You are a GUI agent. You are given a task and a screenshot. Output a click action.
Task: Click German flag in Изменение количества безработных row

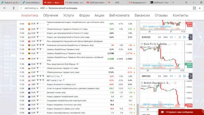pos(29,45)
